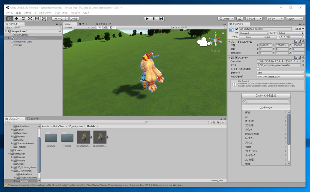Open Avatar object picker circle
The width and height of the screenshot is (310, 192).
coord(303,65)
